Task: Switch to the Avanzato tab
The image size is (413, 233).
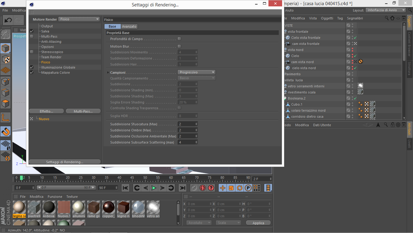Action: 129,26
